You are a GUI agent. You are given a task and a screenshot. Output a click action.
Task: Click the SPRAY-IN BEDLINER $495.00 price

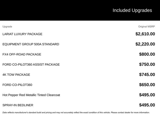(x=147, y=105)
